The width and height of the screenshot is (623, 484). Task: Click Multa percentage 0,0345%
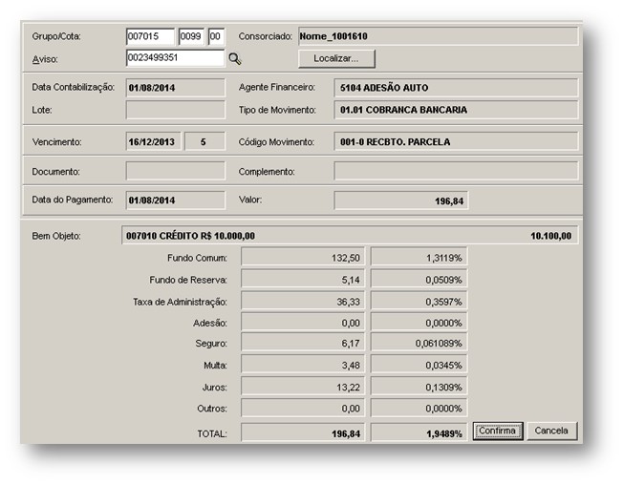(x=419, y=365)
